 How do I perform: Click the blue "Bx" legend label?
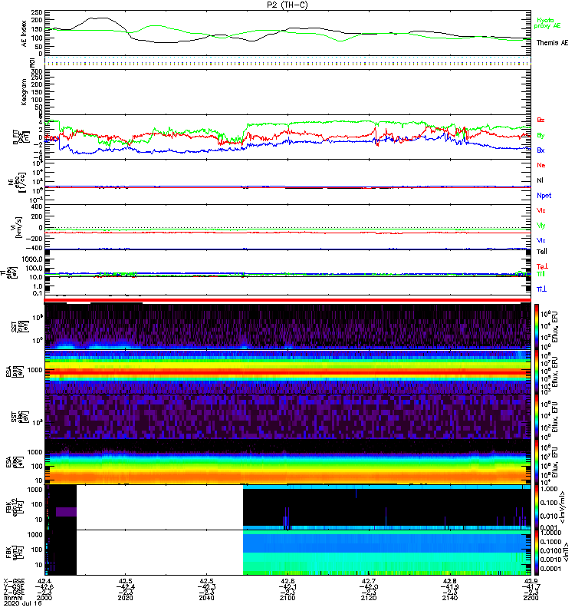[x=540, y=150]
